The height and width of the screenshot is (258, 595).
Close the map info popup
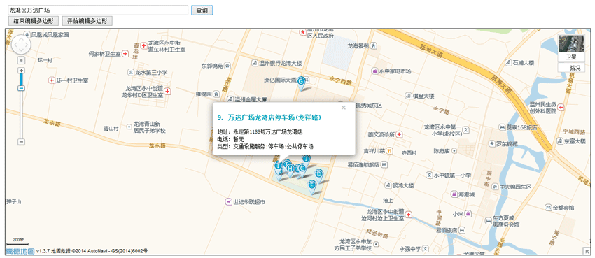coord(344,108)
